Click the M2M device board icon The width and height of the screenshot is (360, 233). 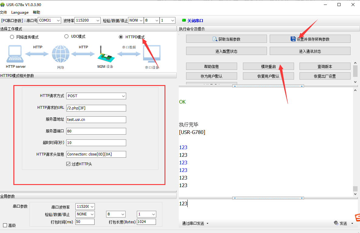105,54
